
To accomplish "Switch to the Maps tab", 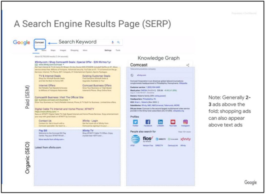I will 53,50.
